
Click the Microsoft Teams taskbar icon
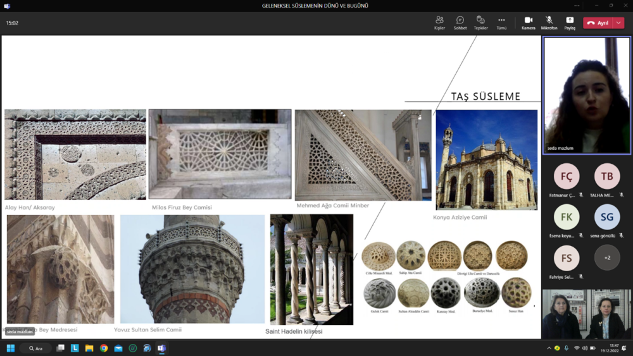[x=161, y=348]
